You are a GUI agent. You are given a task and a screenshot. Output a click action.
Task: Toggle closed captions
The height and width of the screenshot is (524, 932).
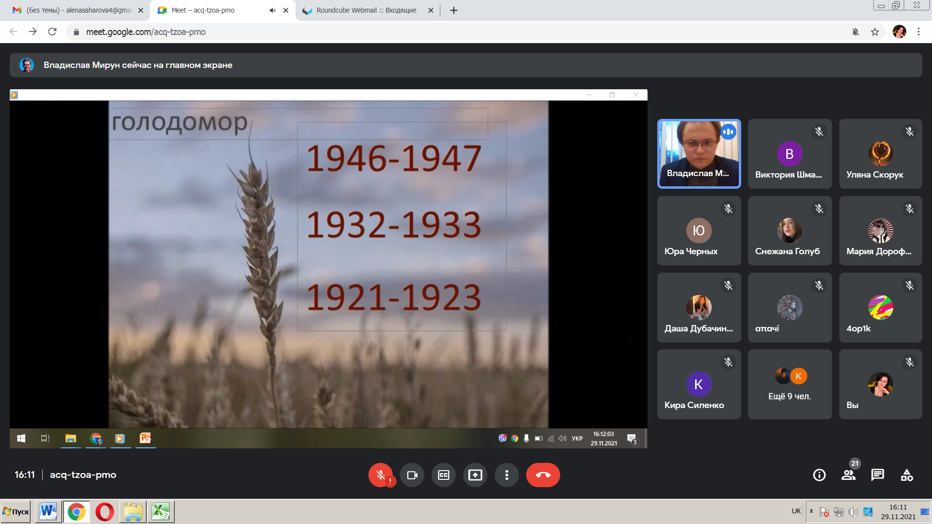(x=444, y=475)
